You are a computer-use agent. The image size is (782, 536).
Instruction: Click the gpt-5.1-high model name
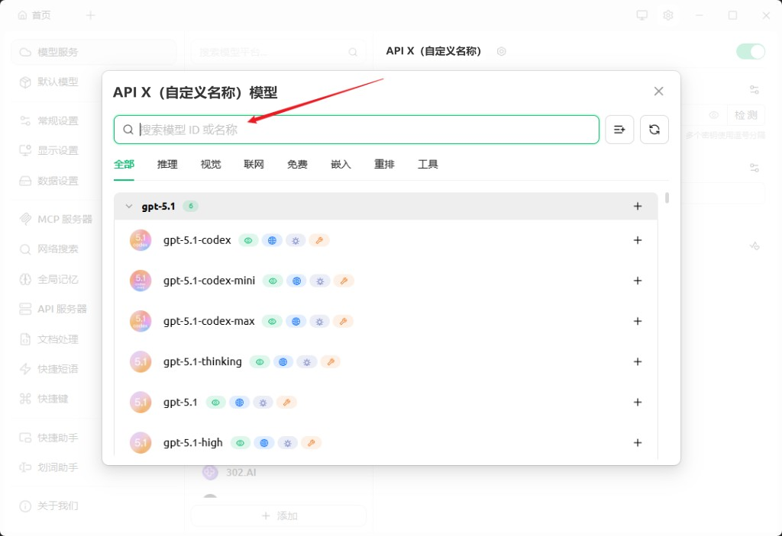193,442
